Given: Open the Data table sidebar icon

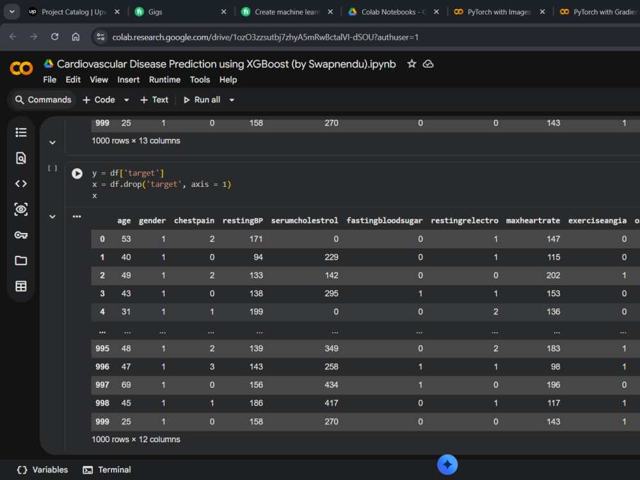Looking at the screenshot, I should [21, 286].
